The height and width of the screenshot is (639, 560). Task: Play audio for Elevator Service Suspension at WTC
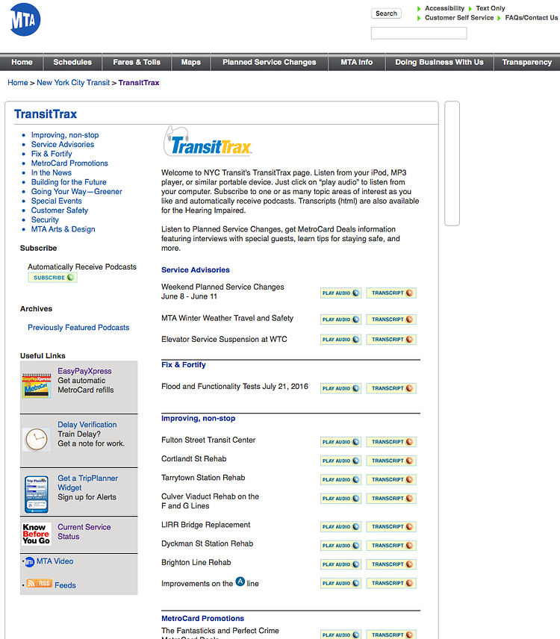tap(340, 340)
